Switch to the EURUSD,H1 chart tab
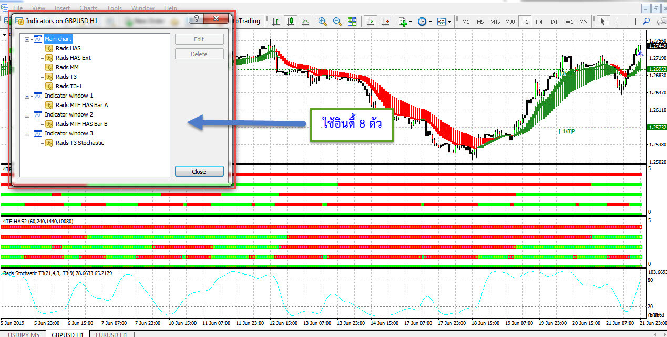 (x=111, y=334)
